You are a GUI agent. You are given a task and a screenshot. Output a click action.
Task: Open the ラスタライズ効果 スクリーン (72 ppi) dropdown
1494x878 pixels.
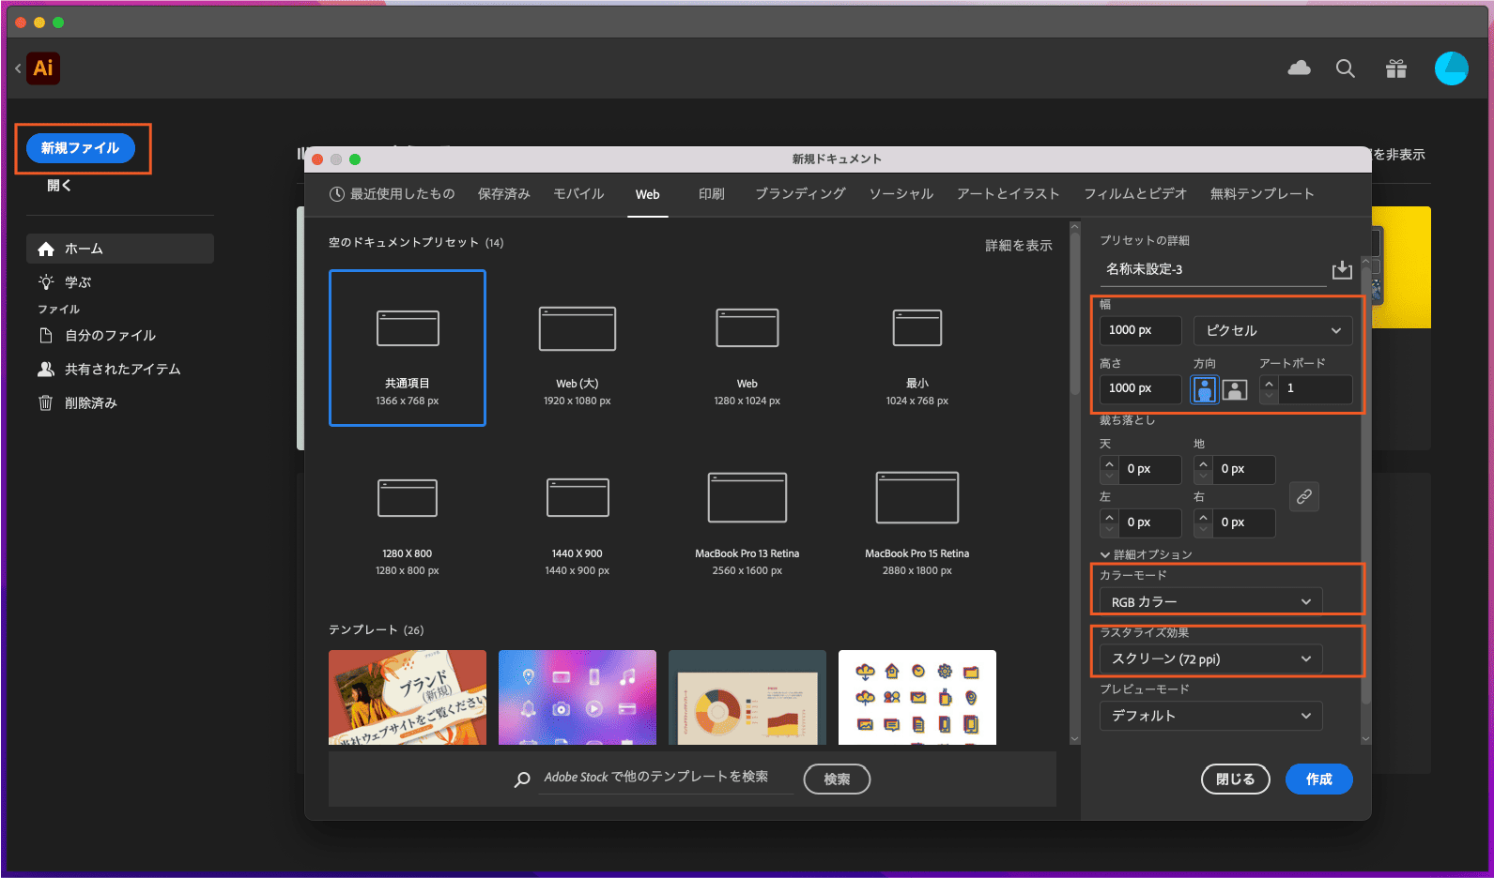click(1211, 659)
